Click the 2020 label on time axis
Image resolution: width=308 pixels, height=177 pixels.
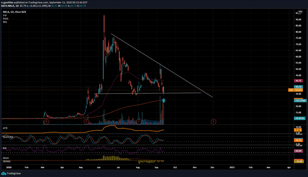[9, 168]
